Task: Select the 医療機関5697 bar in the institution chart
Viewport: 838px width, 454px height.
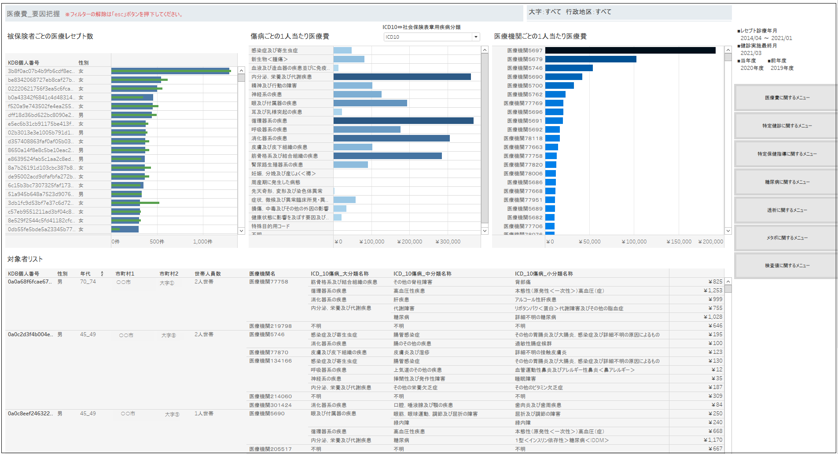Action: [x=630, y=51]
